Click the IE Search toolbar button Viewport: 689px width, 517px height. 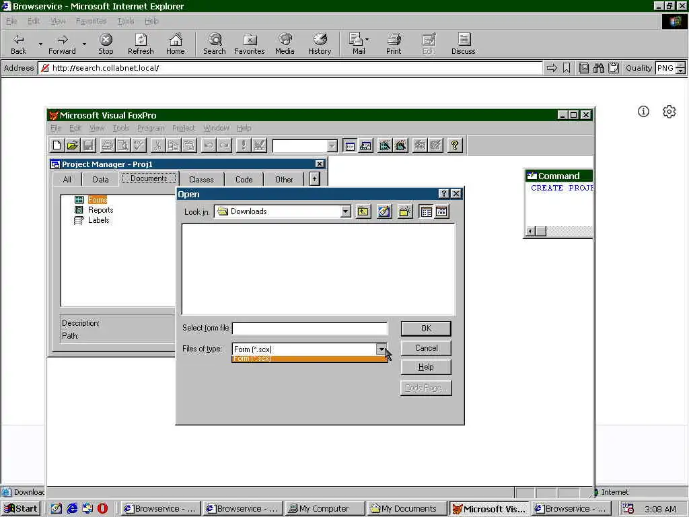point(215,44)
